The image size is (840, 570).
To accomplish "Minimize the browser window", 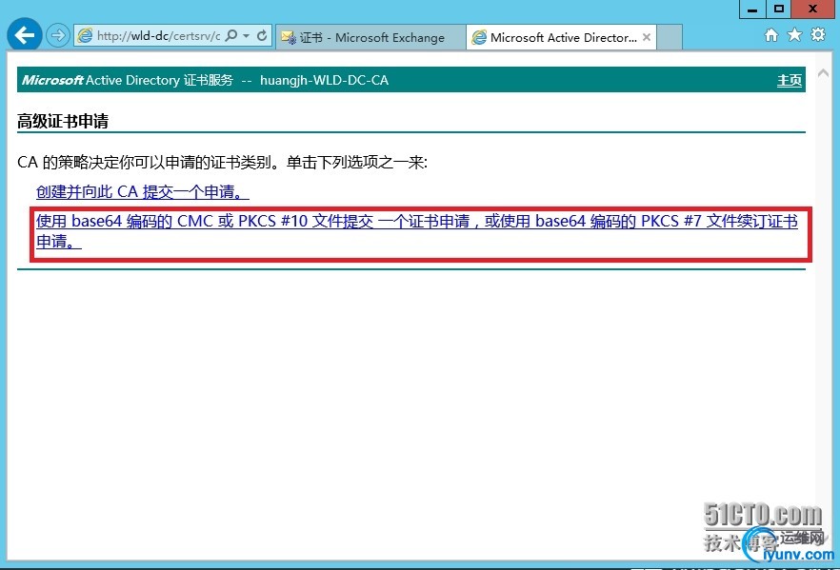I will point(752,10).
